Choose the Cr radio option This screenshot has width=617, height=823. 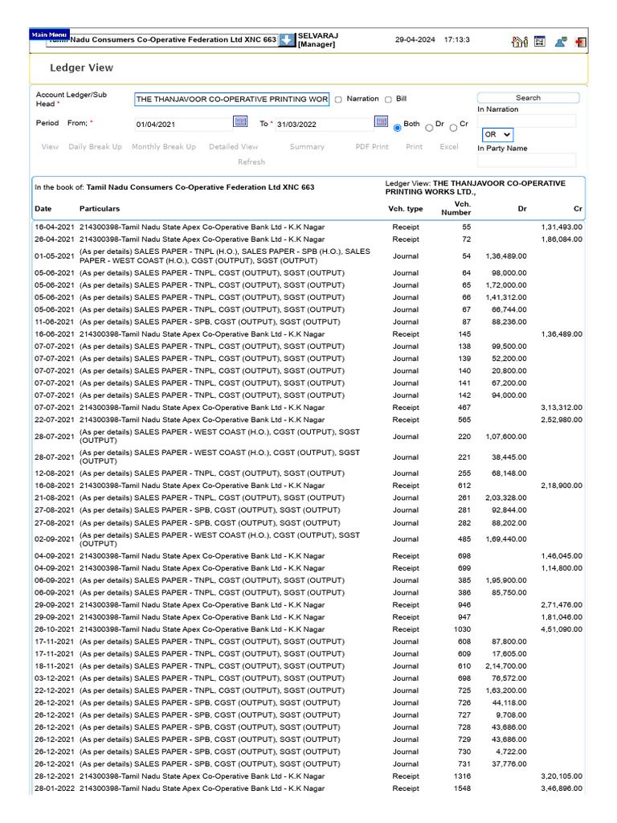click(453, 128)
